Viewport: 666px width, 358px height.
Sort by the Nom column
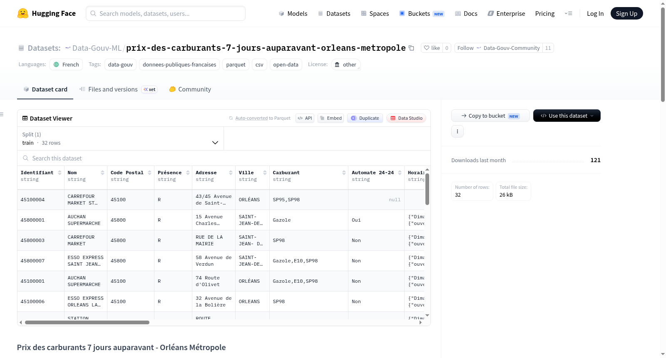click(x=103, y=173)
